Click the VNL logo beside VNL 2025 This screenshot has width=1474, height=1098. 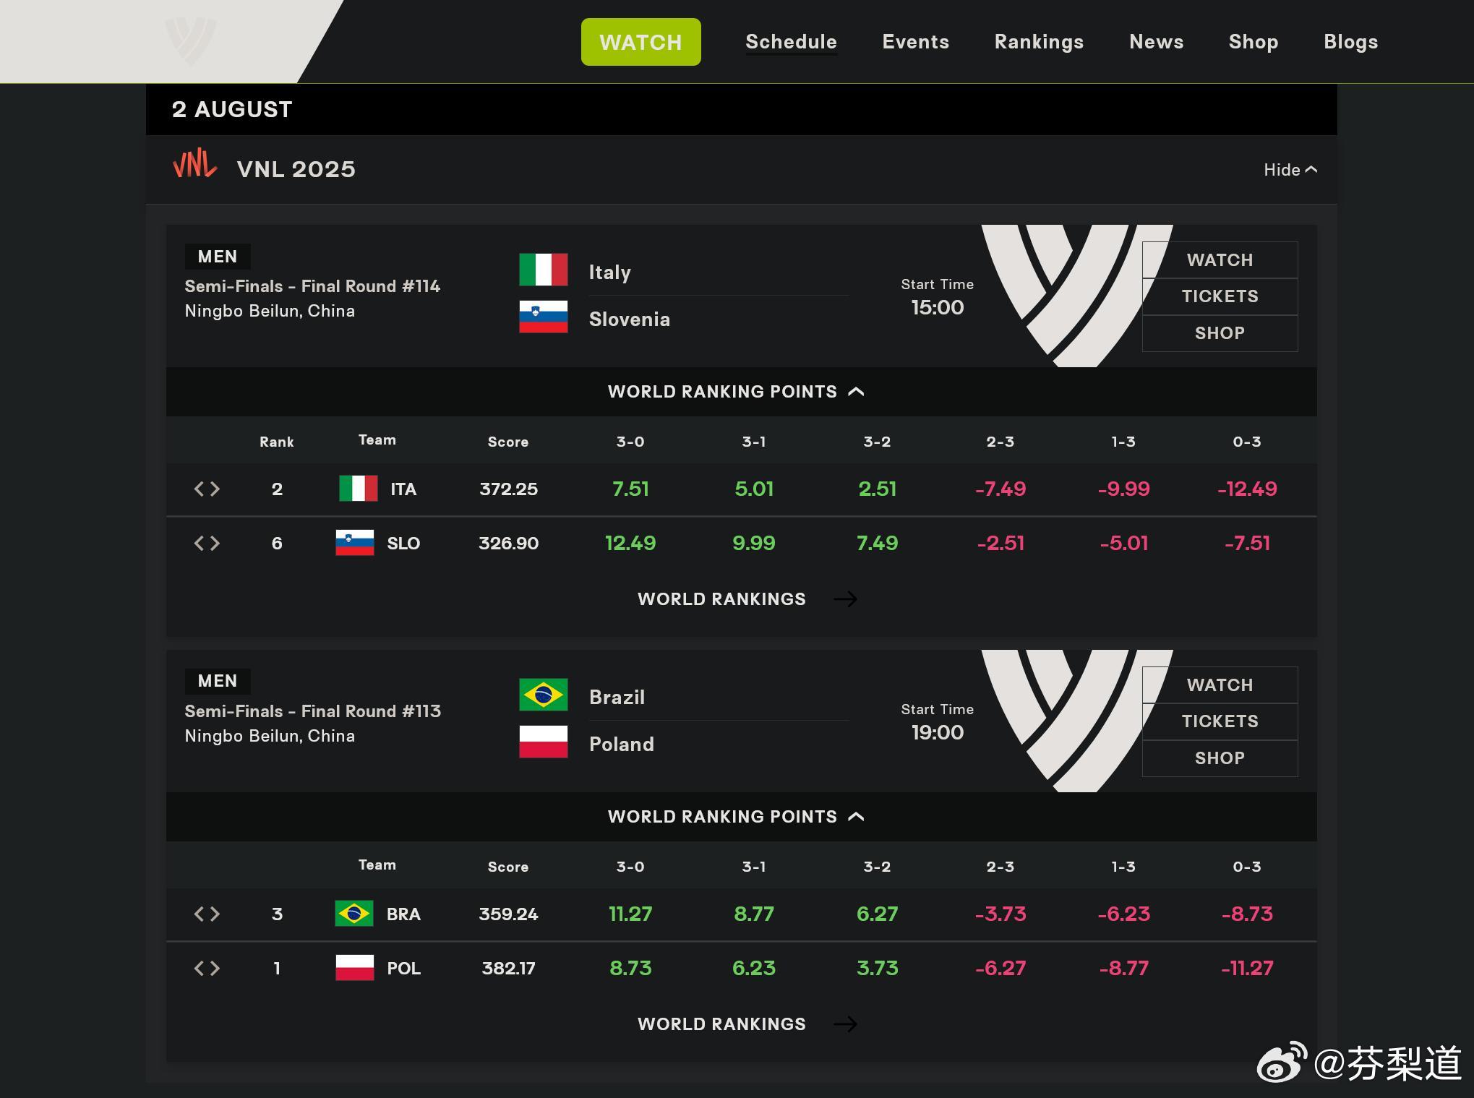[195, 164]
